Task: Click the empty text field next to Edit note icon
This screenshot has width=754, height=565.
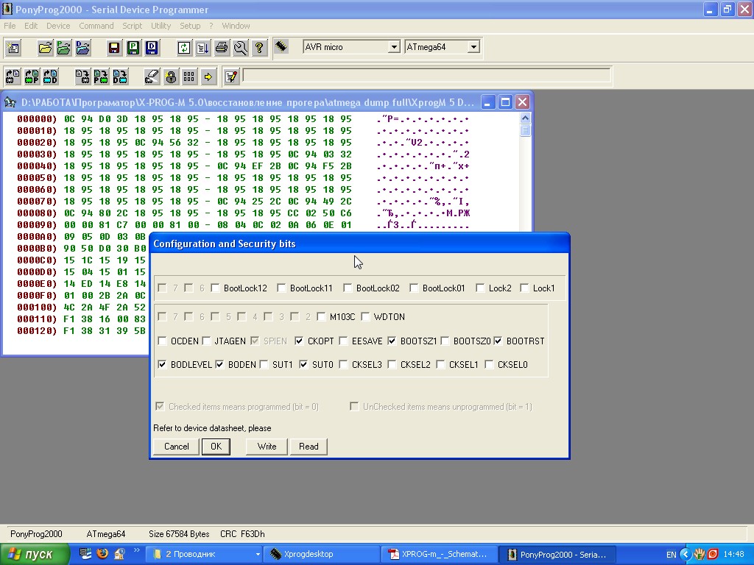Action: (426, 76)
